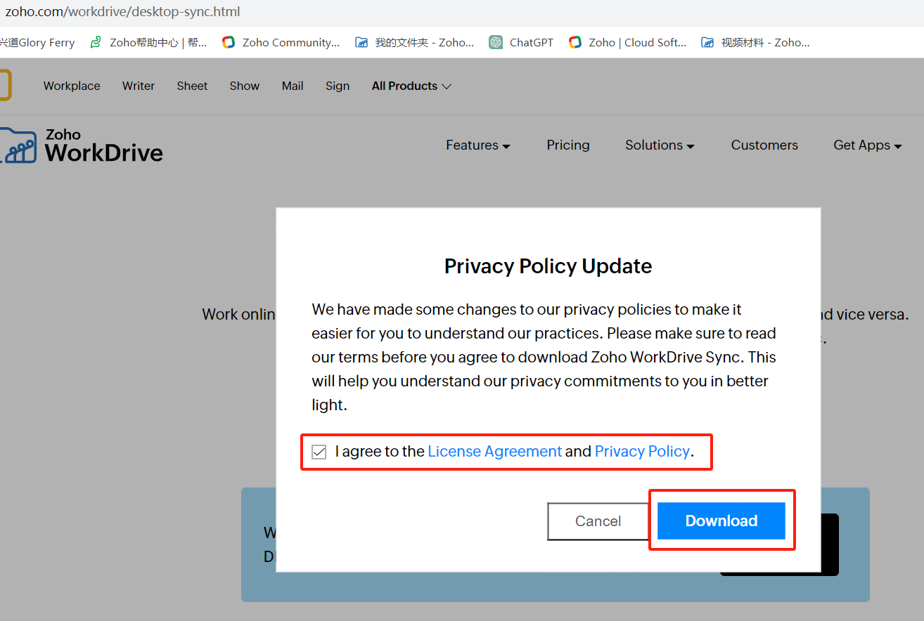Open the Features dropdown menu

click(477, 145)
